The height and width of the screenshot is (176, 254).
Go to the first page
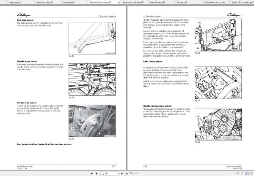tap(92, 173)
